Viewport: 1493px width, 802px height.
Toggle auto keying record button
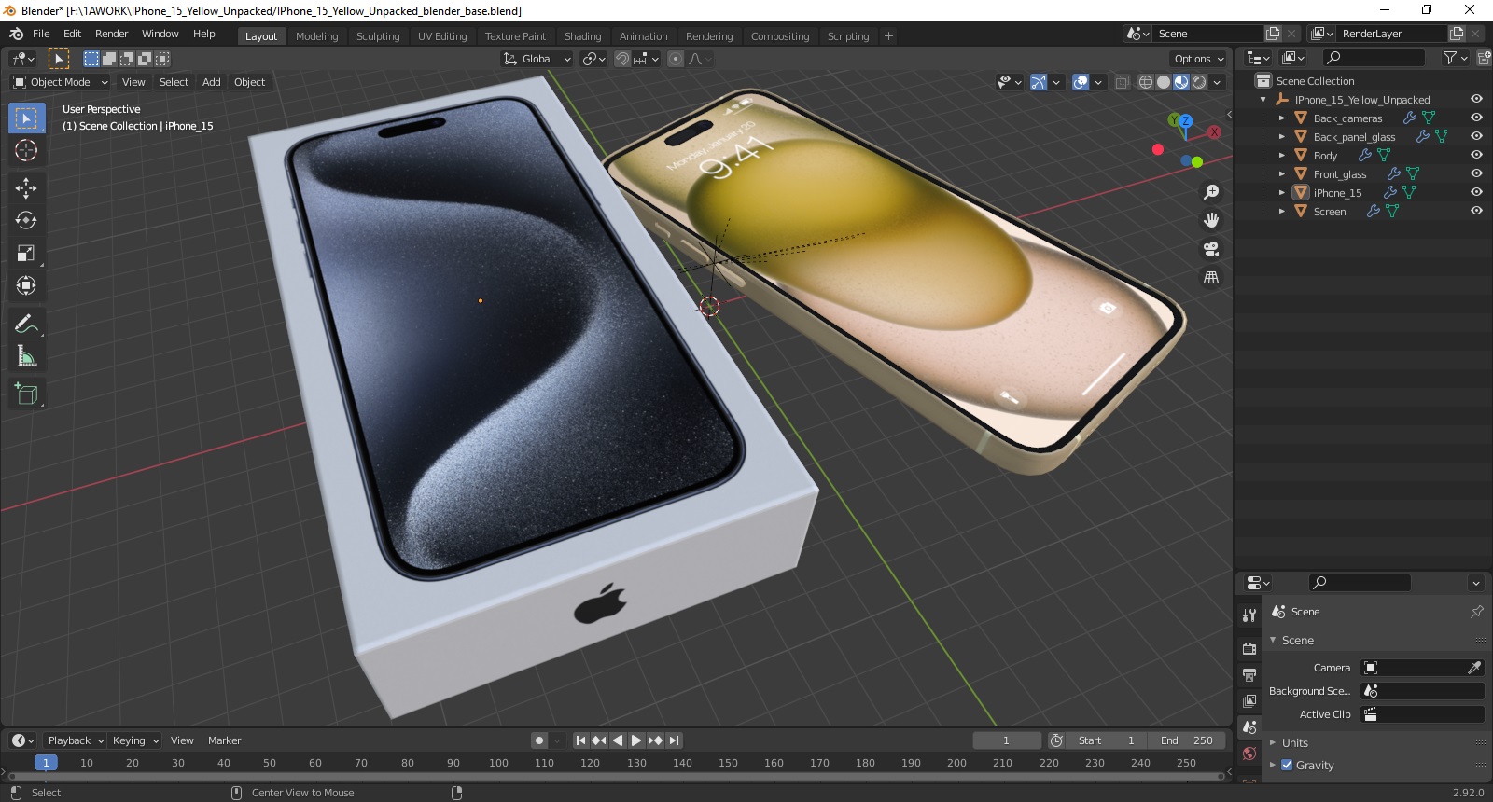tap(539, 740)
